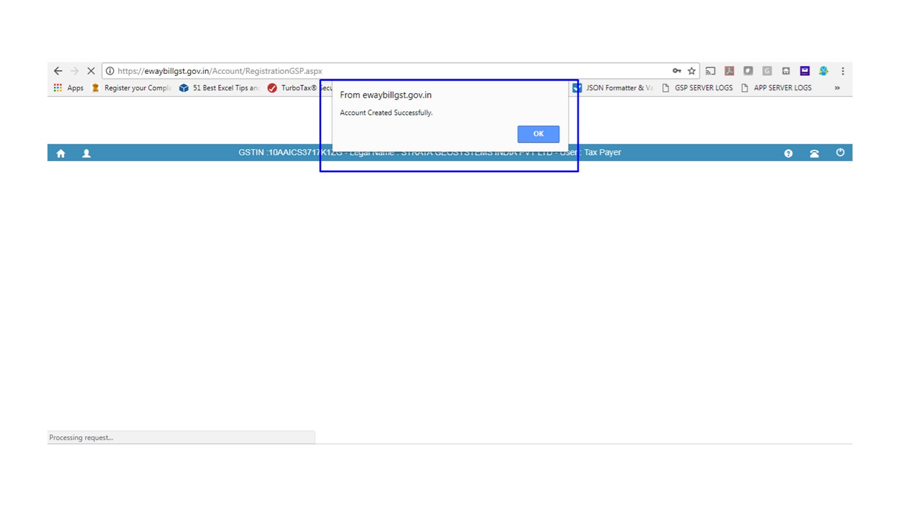Click the site info icon before URL
900x506 pixels.
110,71
